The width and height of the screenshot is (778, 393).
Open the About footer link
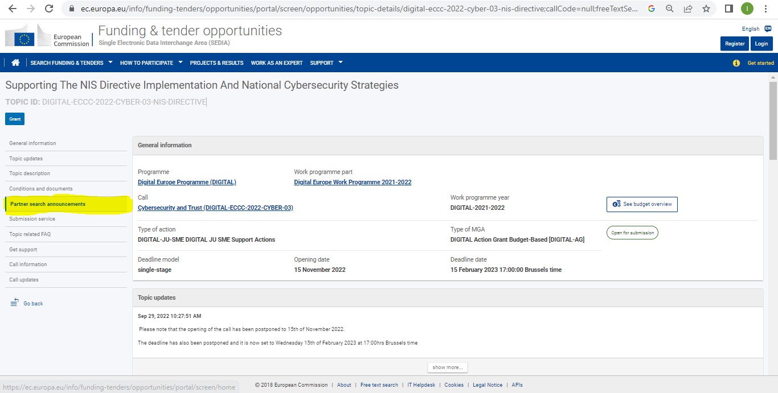point(344,385)
